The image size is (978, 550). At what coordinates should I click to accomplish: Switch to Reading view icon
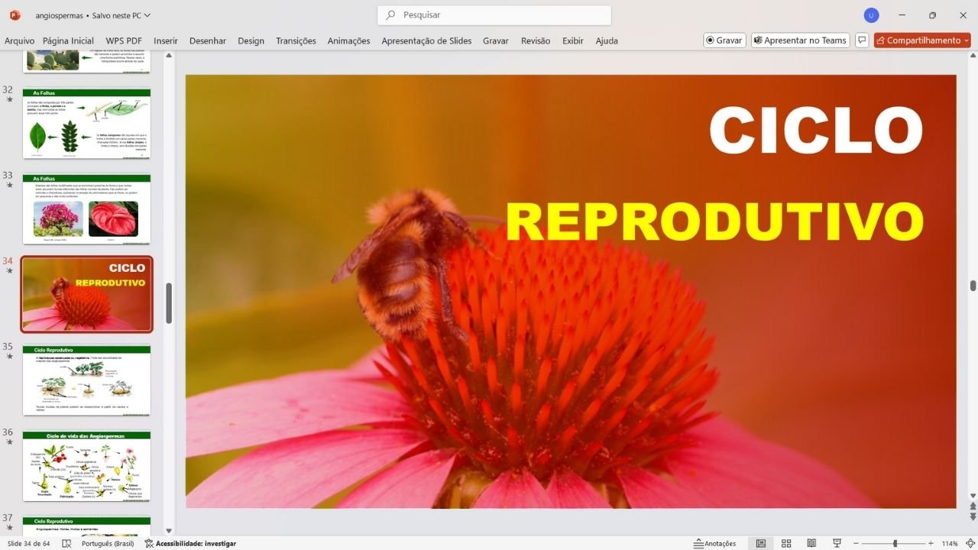click(811, 543)
